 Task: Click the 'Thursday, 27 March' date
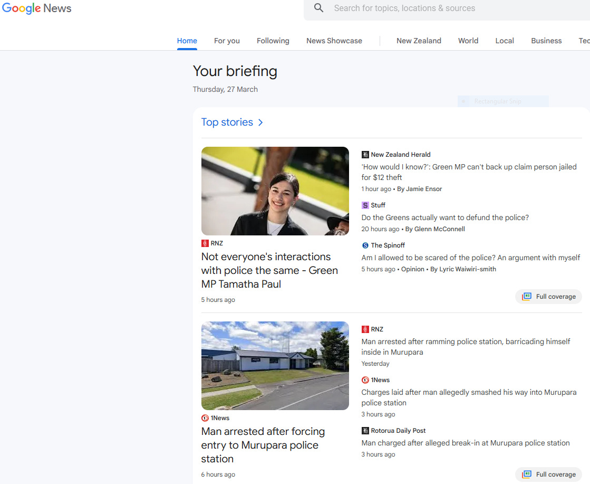click(225, 89)
